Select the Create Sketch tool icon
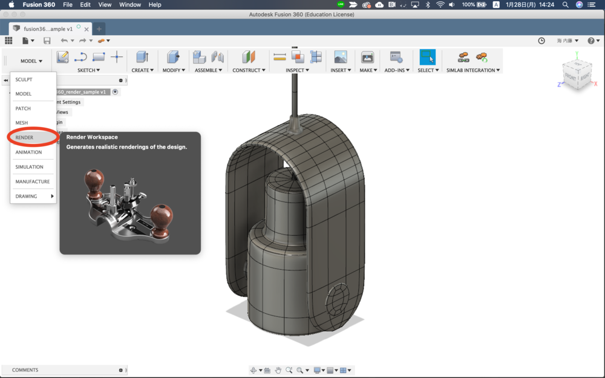Image resolution: width=605 pixels, height=378 pixels. 62,57
